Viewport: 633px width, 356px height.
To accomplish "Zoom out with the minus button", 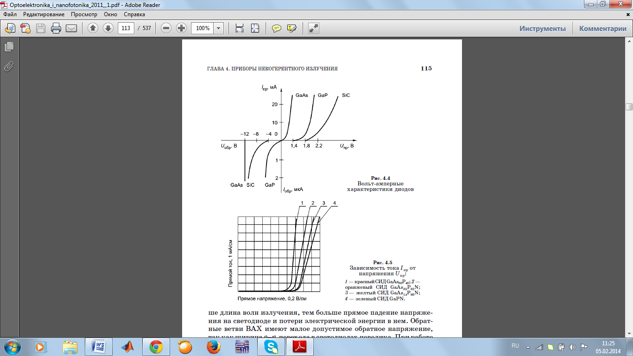I will (166, 28).
